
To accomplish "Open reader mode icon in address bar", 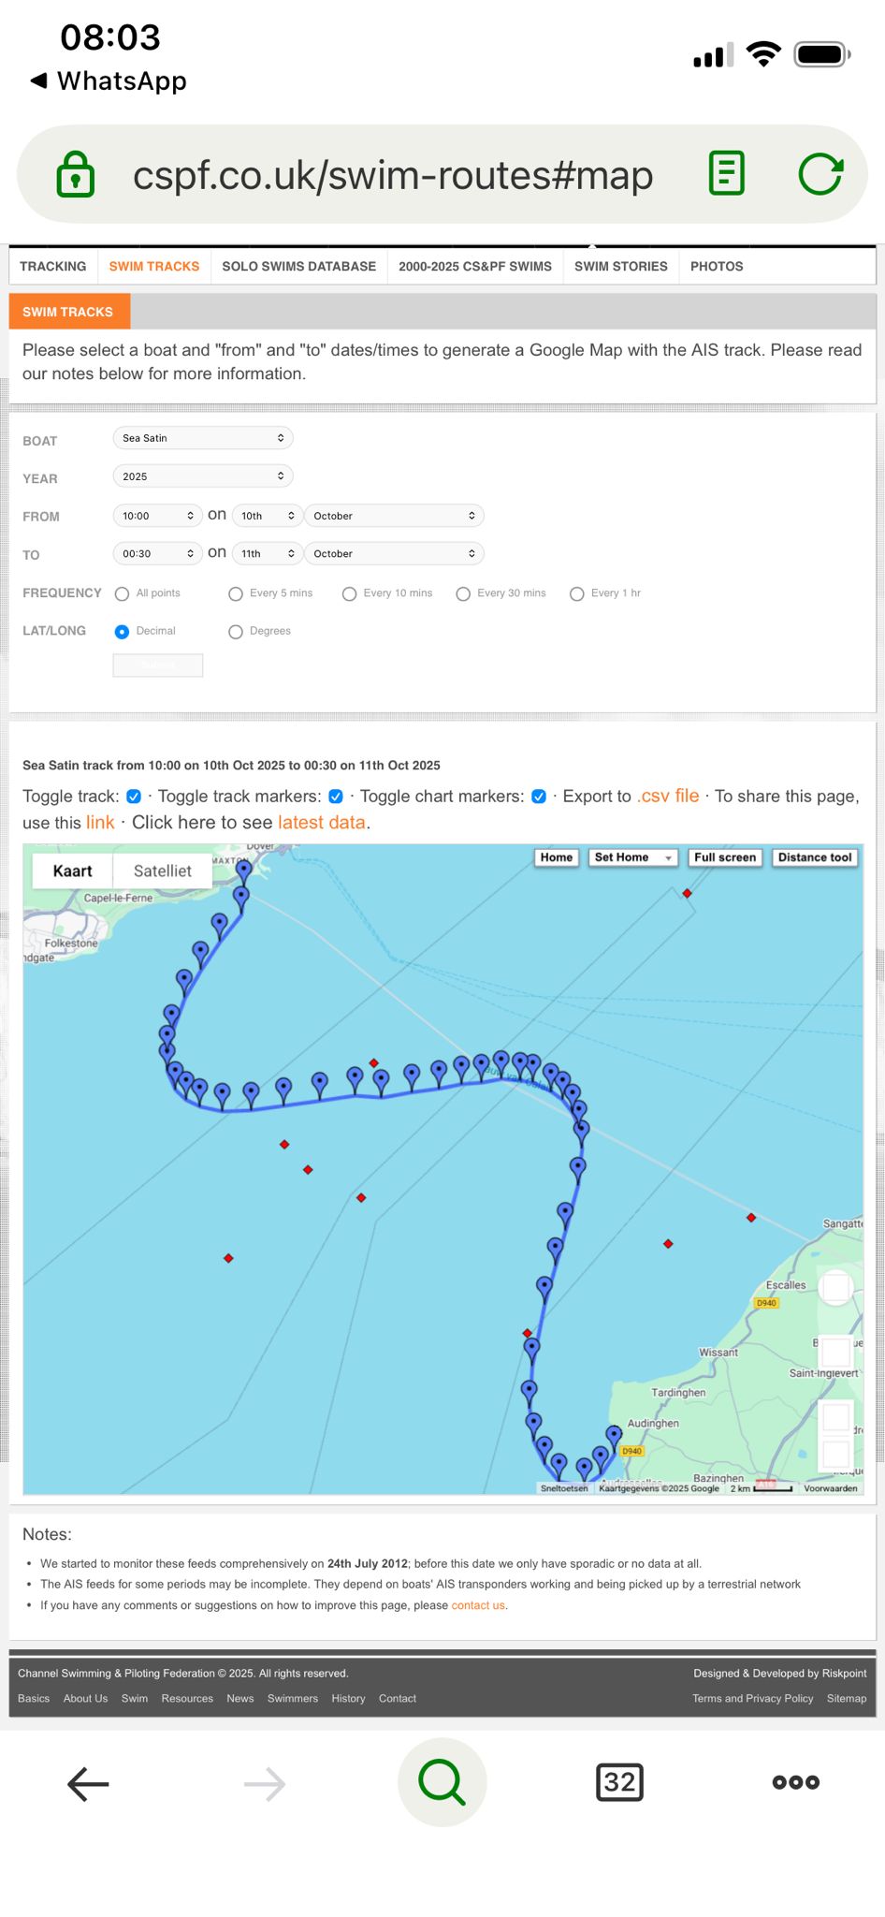I will pyautogui.click(x=727, y=174).
